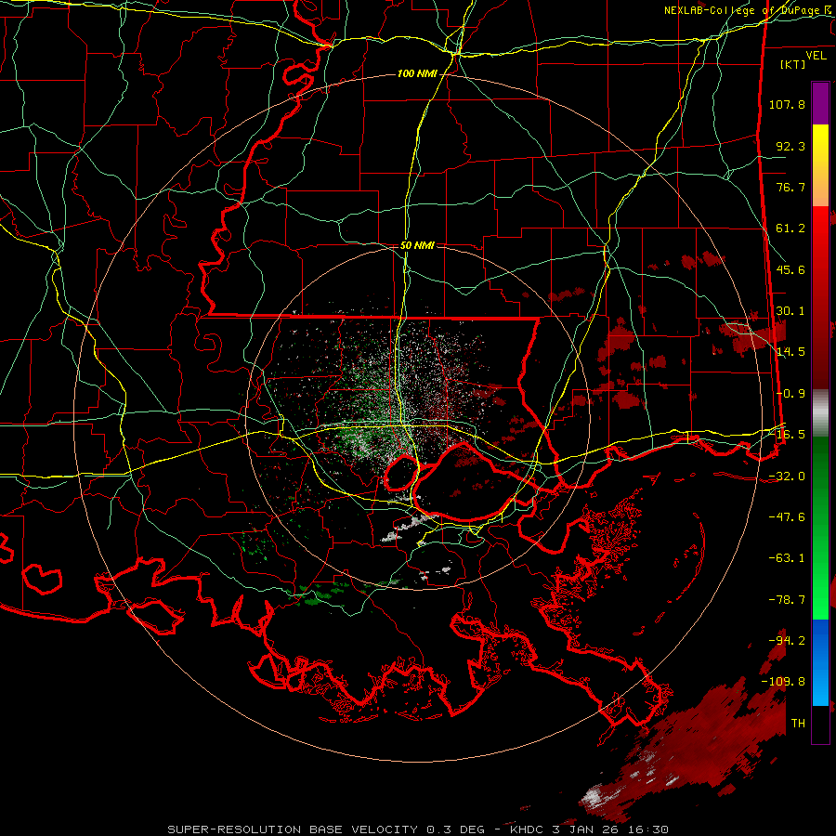This screenshot has width=836, height=836.
Task: Click the VEL legend title
Action: click(816, 56)
